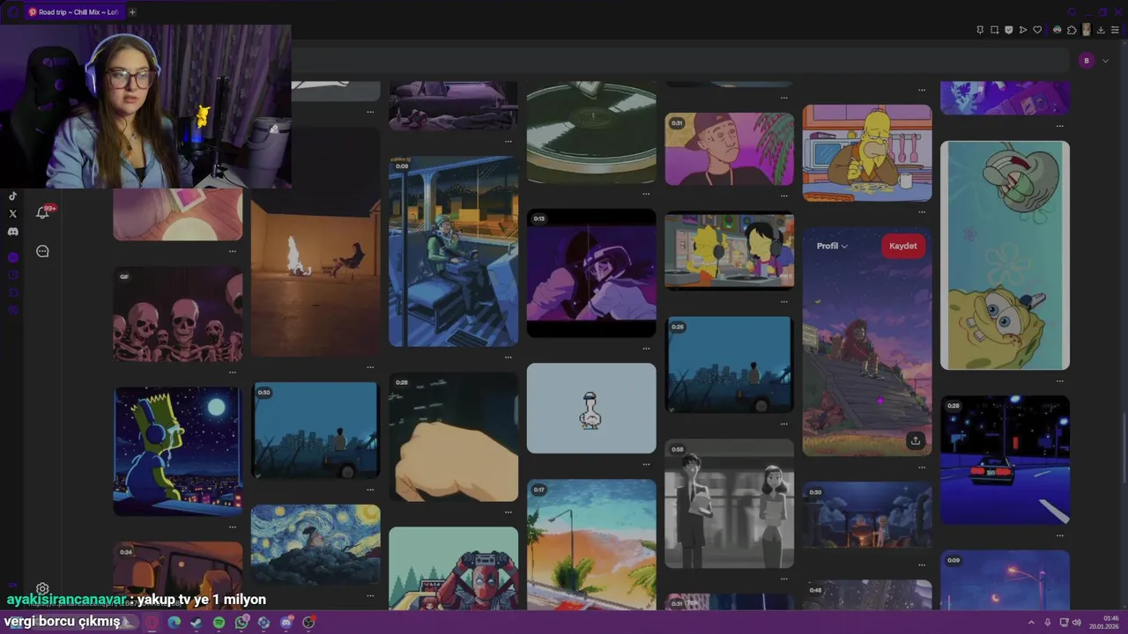Click the heart bookmark icon in the toolbar
This screenshot has height=634, width=1128.
pos(1037,30)
